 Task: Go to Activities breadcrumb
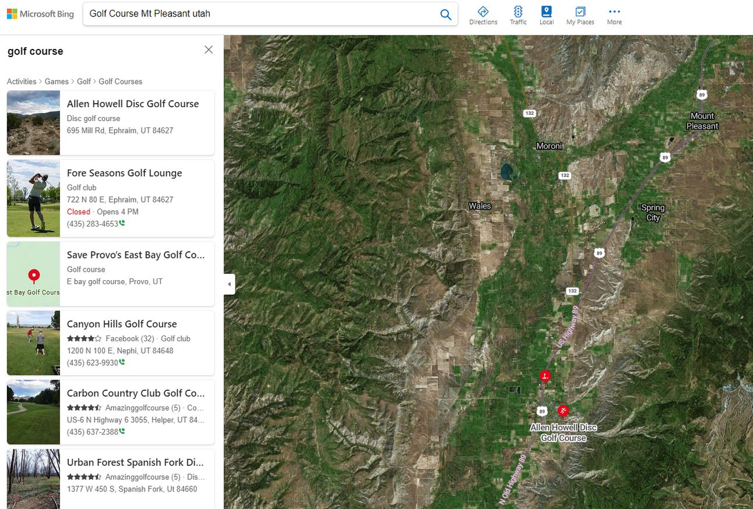click(x=22, y=82)
